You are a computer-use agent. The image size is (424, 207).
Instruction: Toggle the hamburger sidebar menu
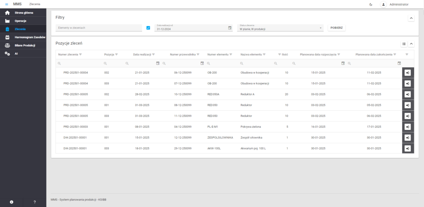7,4
